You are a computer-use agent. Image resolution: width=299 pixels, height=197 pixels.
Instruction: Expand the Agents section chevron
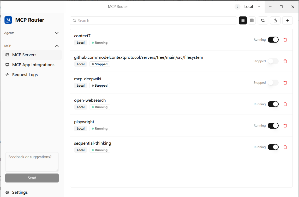point(57,33)
